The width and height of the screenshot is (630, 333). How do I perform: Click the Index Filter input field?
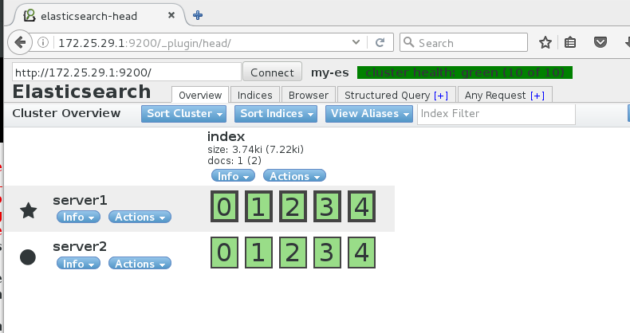(x=496, y=114)
